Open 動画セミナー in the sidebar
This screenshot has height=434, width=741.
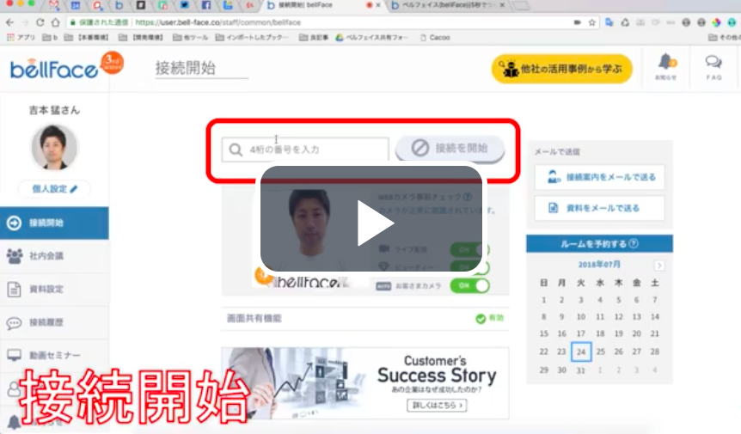[54, 355]
